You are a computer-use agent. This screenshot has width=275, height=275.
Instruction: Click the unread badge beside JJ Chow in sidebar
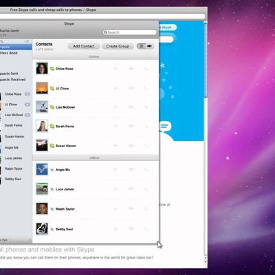(x=27, y=104)
